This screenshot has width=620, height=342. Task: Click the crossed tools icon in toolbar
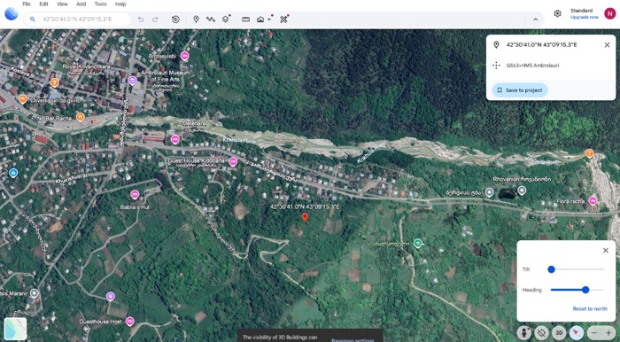coord(283,19)
